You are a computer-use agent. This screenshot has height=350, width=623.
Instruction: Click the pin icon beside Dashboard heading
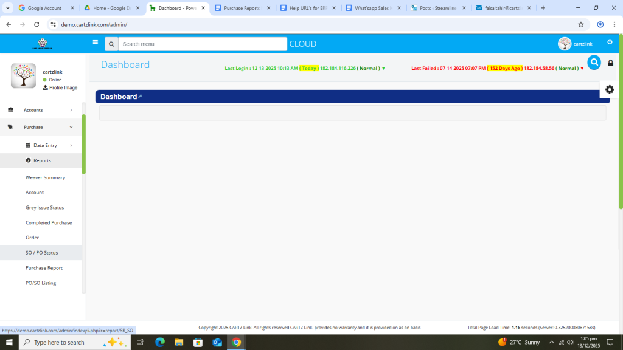[x=141, y=96]
